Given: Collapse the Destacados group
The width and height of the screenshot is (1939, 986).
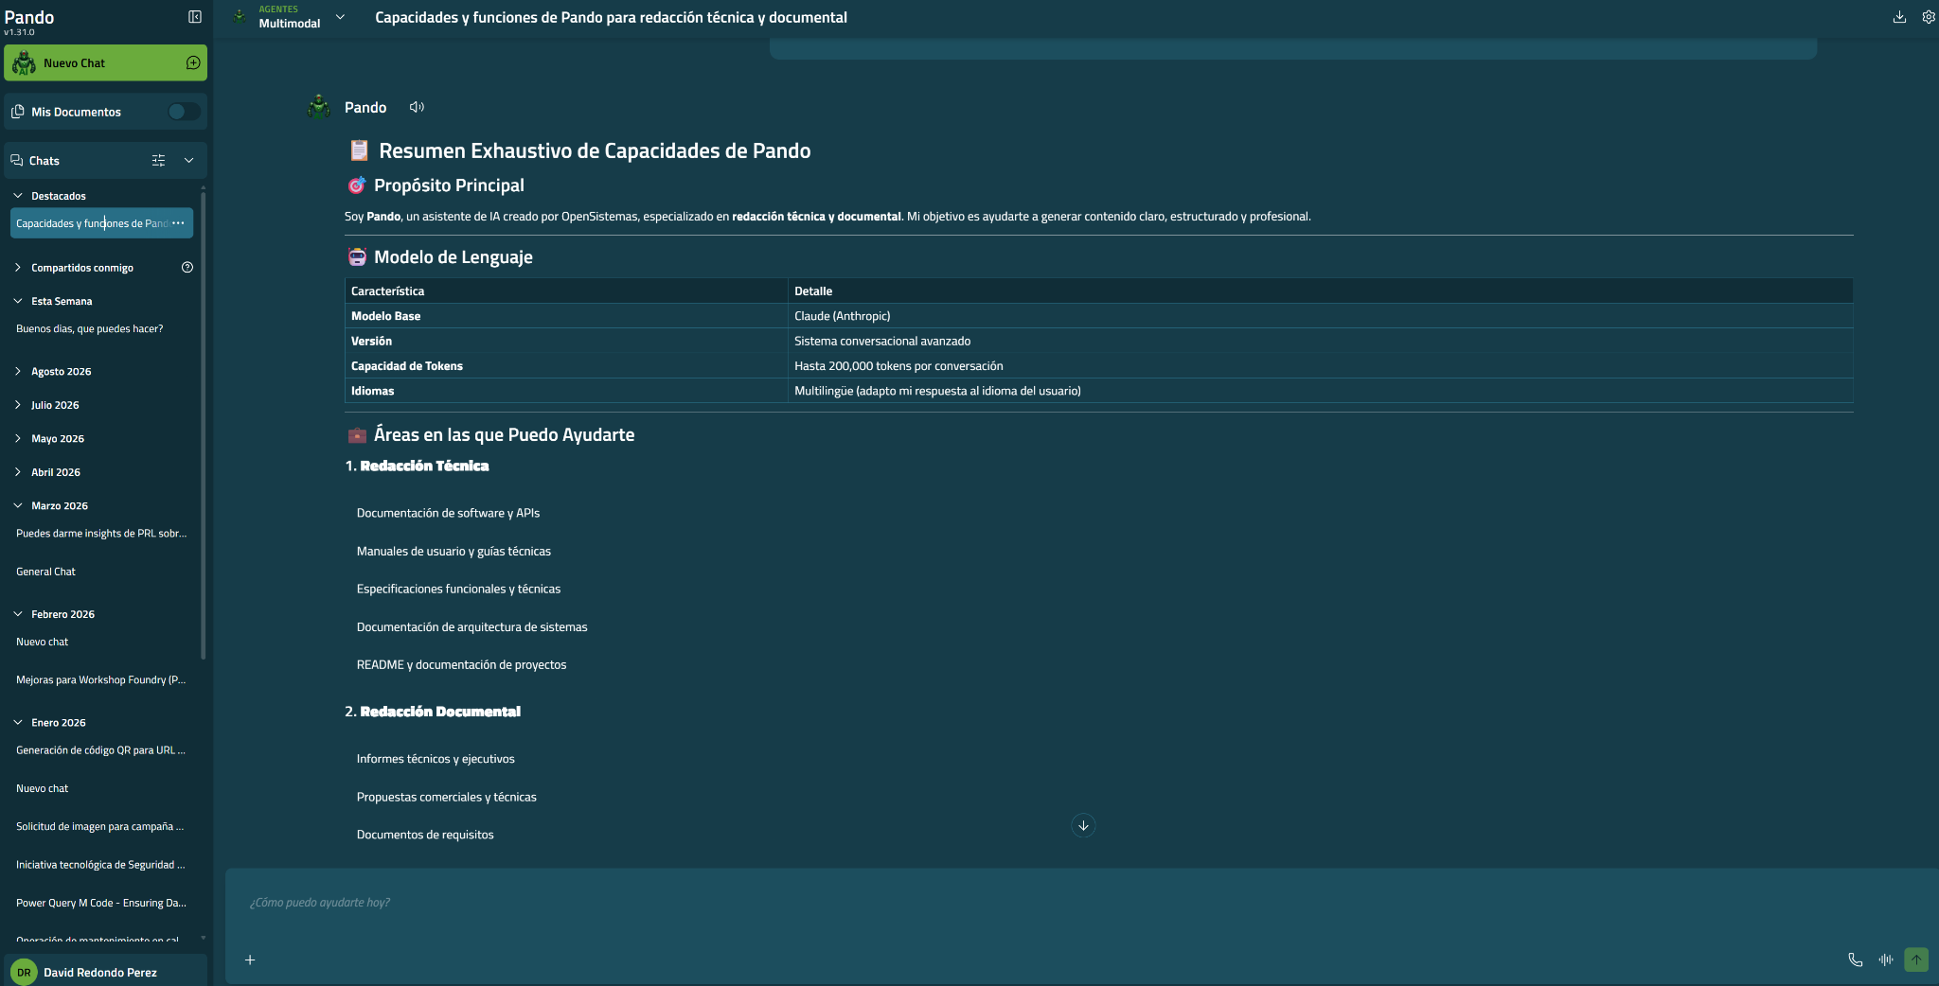Looking at the screenshot, I should point(18,196).
